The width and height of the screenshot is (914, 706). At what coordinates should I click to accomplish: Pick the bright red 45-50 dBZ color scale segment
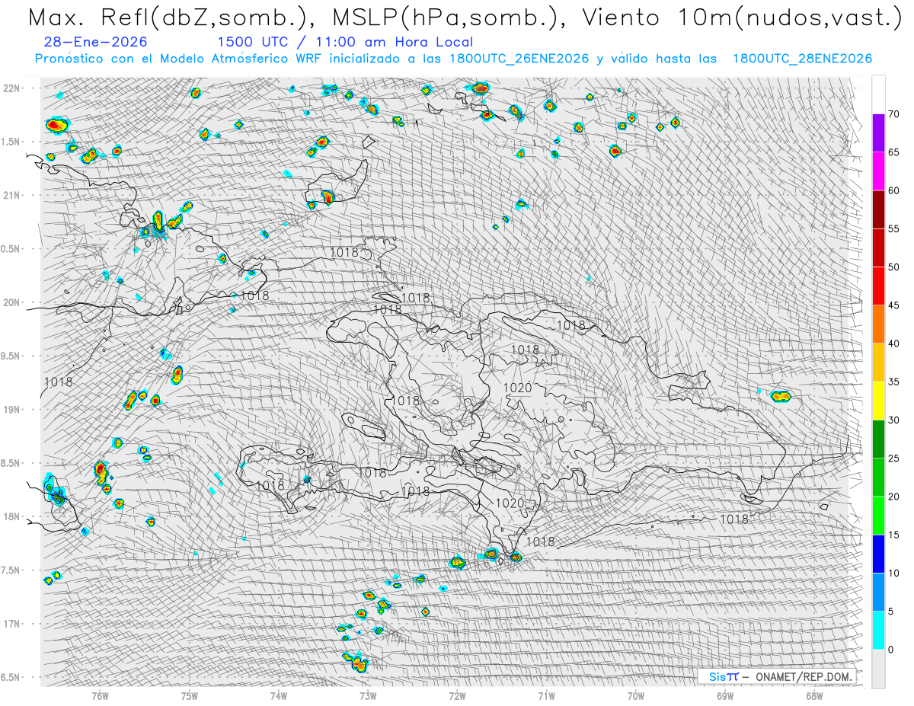point(878,286)
